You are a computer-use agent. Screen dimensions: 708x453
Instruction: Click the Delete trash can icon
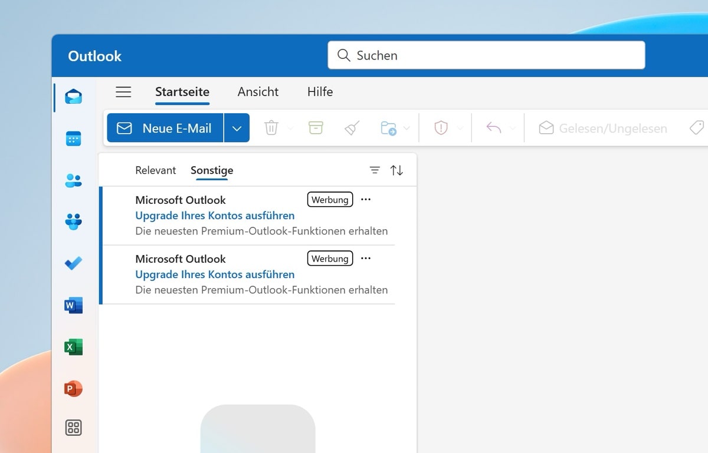[x=271, y=128]
